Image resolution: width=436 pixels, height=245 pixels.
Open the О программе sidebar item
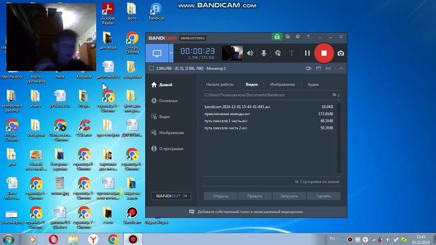click(170, 149)
